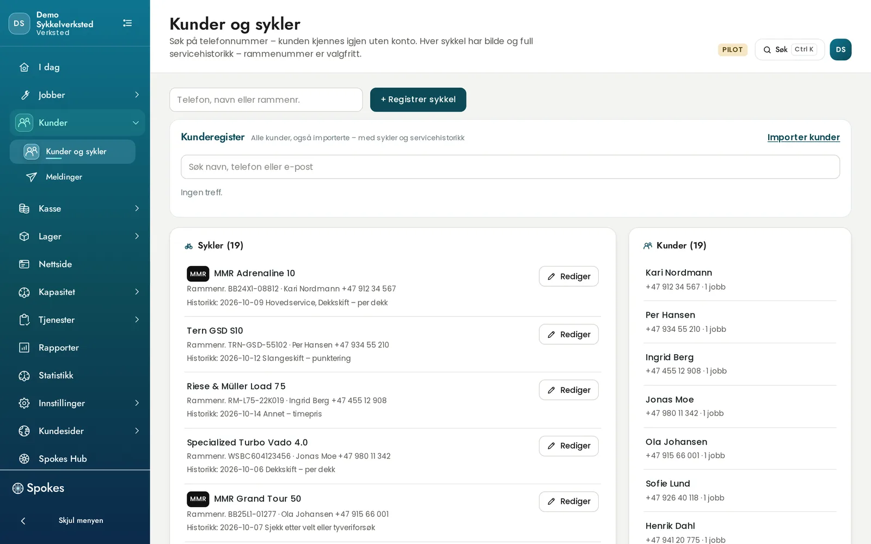This screenshot has height=544, width=871.
Task: Click the bicycle icon beside Sykler (19)
Action: [x=189, y=246]
